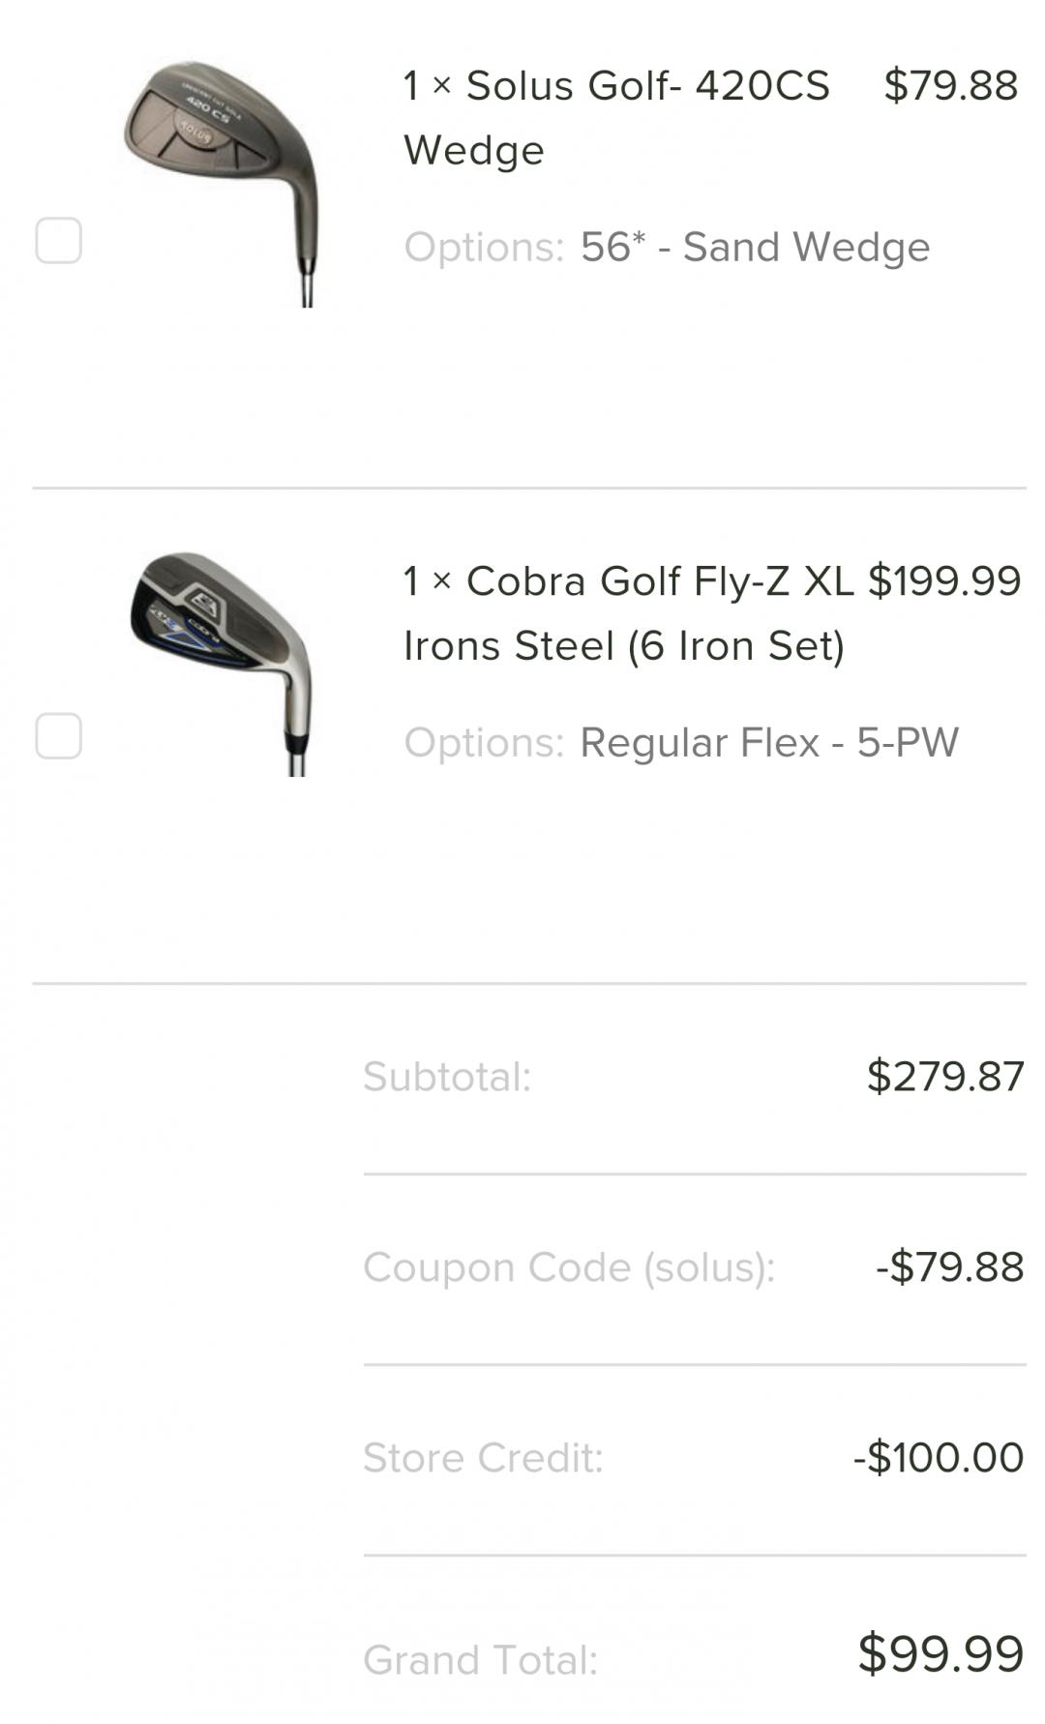Select the Regular Flex - 5-PW option text

click(769, 743)
